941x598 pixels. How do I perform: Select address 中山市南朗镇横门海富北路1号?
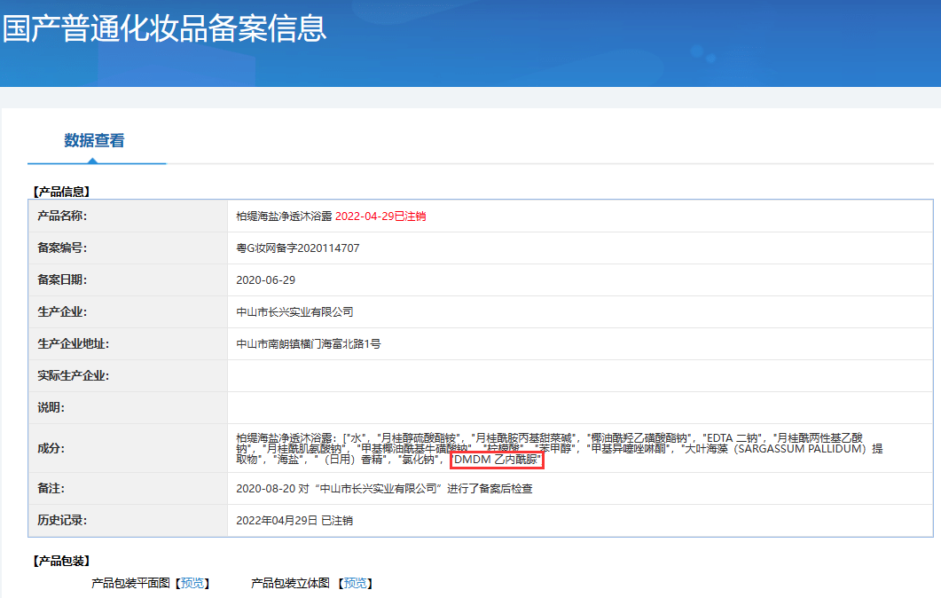point(309,344)
